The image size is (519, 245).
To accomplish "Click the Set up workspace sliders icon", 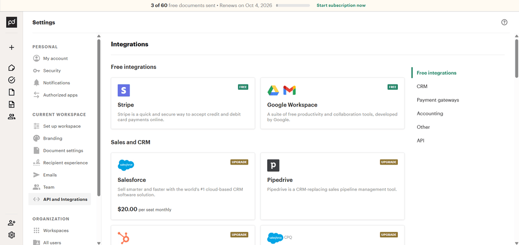I will point(37,126).
